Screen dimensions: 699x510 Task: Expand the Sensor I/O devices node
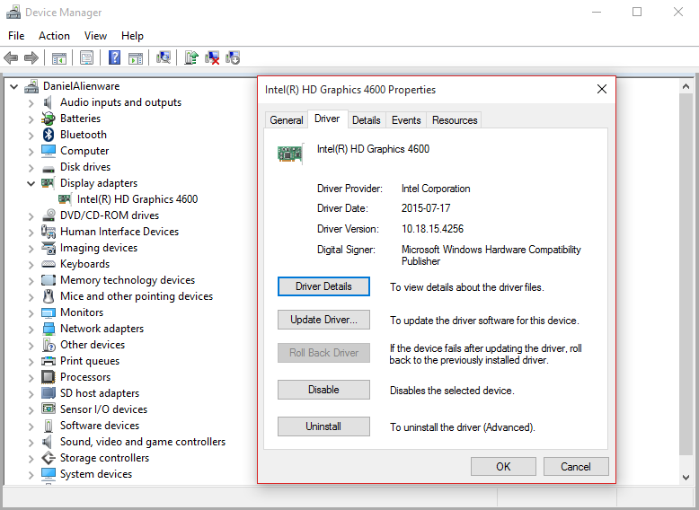(31, 409)
